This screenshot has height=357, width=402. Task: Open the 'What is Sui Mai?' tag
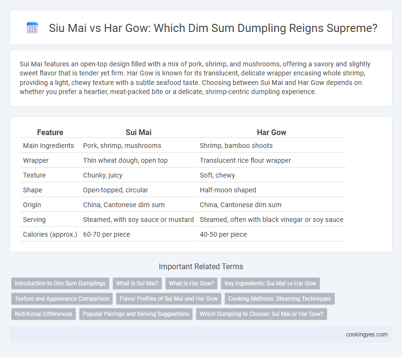[137, 283]
